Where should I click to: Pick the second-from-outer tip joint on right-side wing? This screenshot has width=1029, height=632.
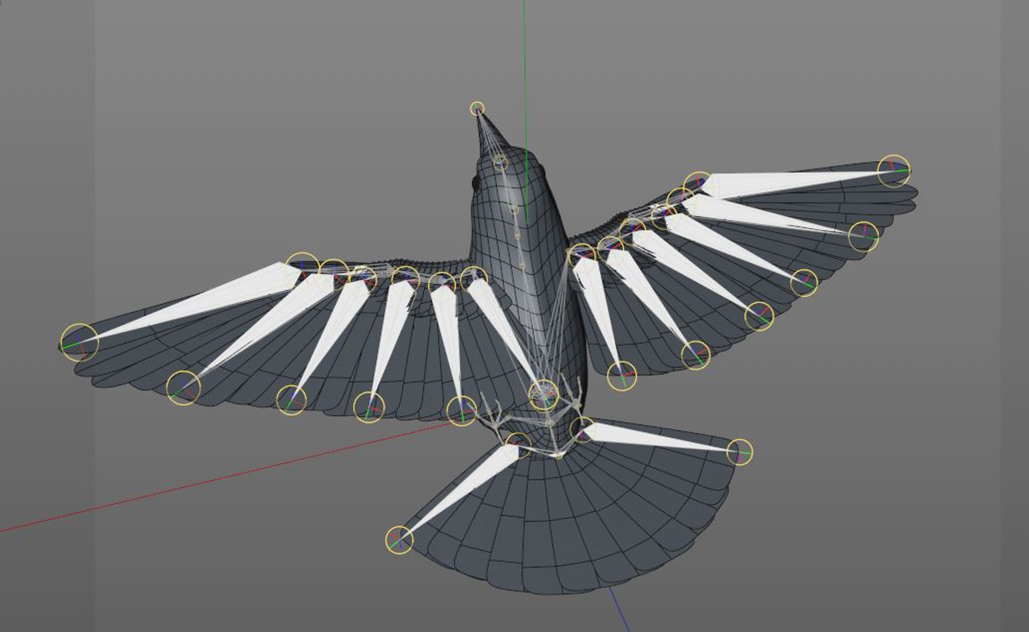[863, 236]
